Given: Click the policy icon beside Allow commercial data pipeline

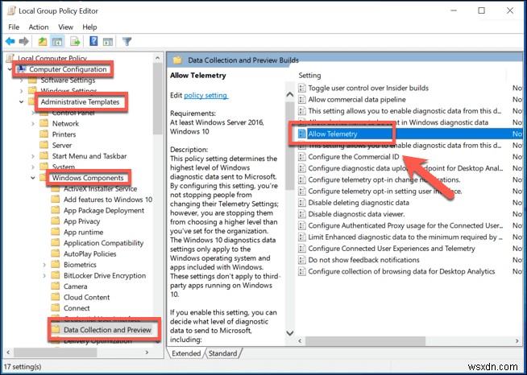Looking at the screenshot, I should pyautogui.click(x=302, y=99).
